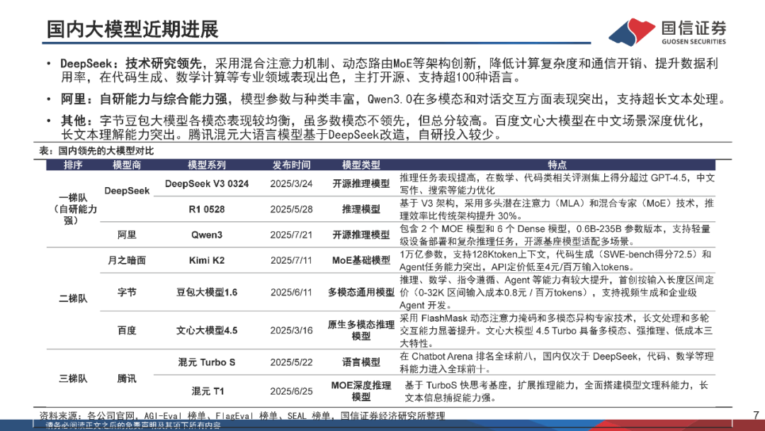This screenshot has height=431, width=765.
Task: Click the 文心大模型4.5 cell
Action: click(207, 330)
